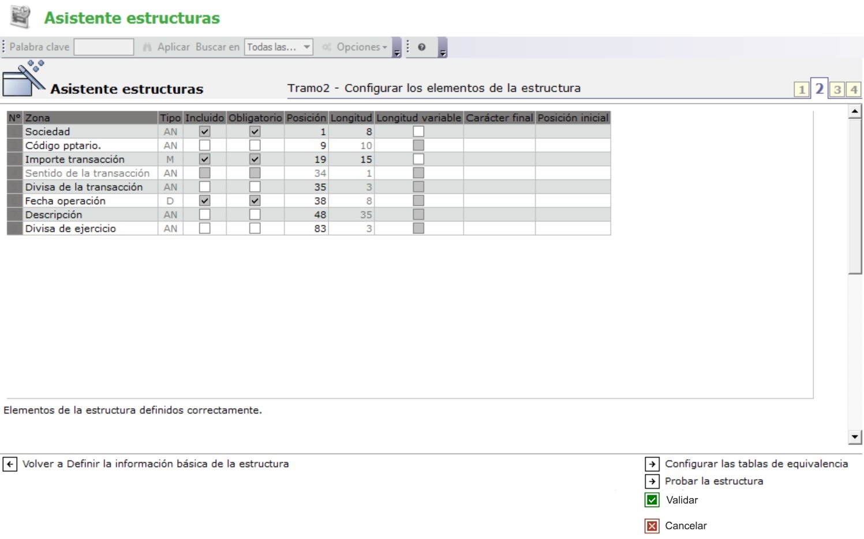This screenshot has height=539, width=864.
Task: Click the green Validar checkmark icon
Action: coord(652,500)
